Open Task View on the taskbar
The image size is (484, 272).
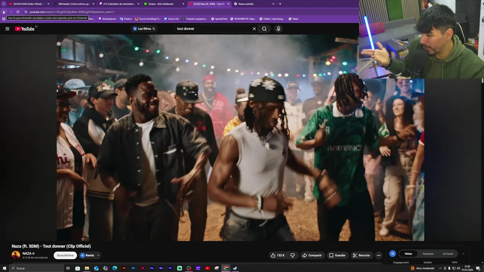[68, 268]
